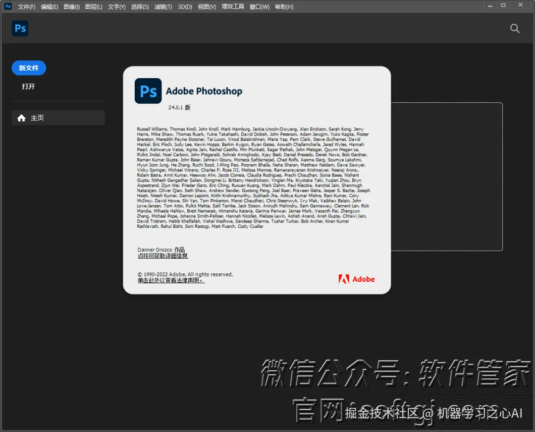Open the 文件(F) menu
The width and height of the screenshot is (535, 432).
[26, 7]
